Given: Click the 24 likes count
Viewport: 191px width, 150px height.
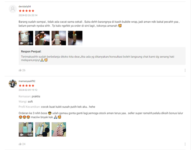Looking at the screenshot, I should tap(24, 144).
